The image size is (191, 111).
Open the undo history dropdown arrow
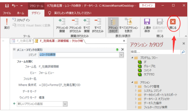17,6
